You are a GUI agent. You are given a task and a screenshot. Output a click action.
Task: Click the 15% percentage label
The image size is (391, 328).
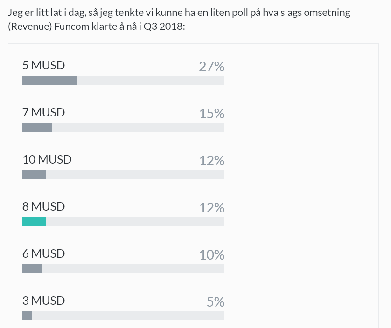pyautogui.click(x=212, y=114)
